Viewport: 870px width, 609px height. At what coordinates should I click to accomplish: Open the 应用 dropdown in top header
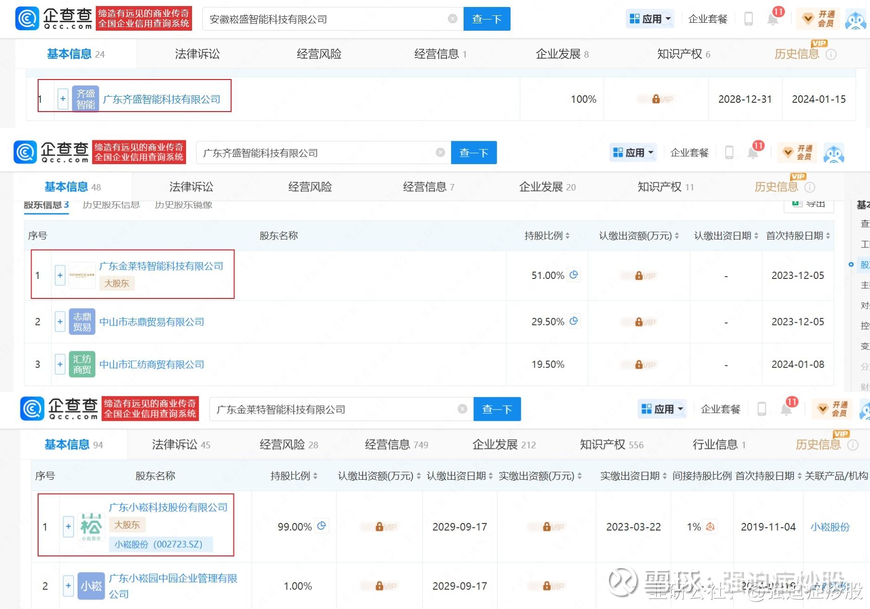click(x=650, y=19)
